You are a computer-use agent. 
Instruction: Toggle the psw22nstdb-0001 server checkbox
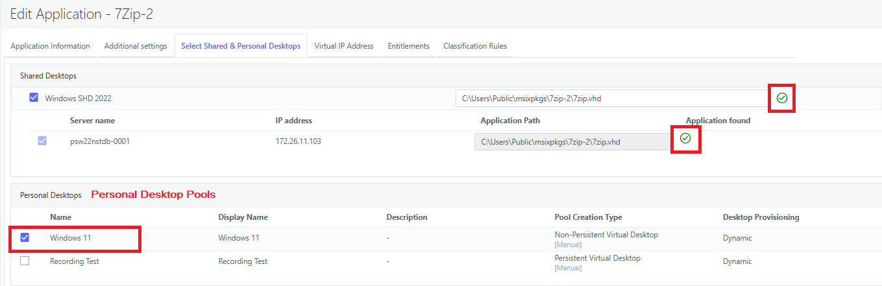click(x=42, y=141)
